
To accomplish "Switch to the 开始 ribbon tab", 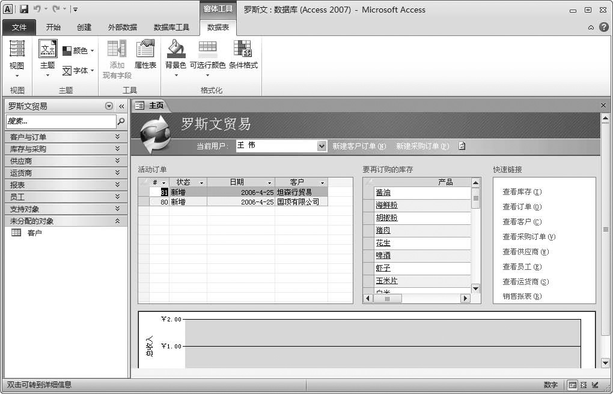I will tap(53, 28).
